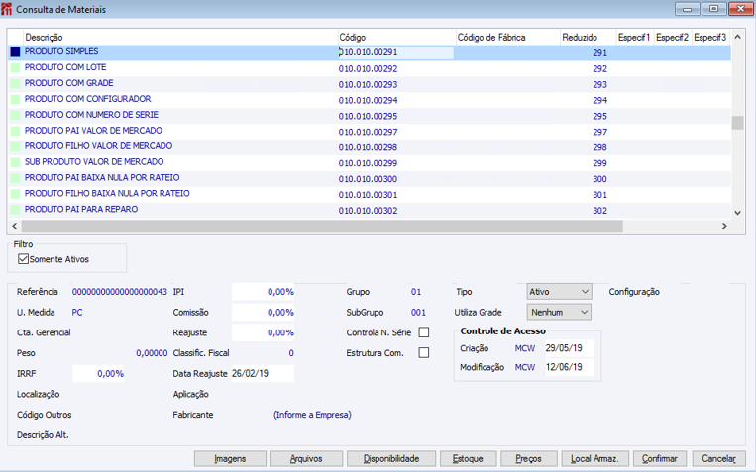The width and height of the screenshot is (756, 472).
Task: Click the (Informe a Empresa) link
Action: [x=312, y=415]
